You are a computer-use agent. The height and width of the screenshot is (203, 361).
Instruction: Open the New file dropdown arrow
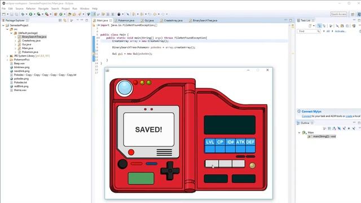pyautogui.click(x=7, y=14)
